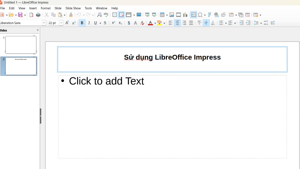
Task: Start slideshow from first slide icon
Action: (x=147, y=15)
